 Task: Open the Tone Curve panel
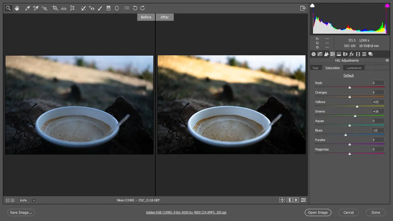(320, 54)
